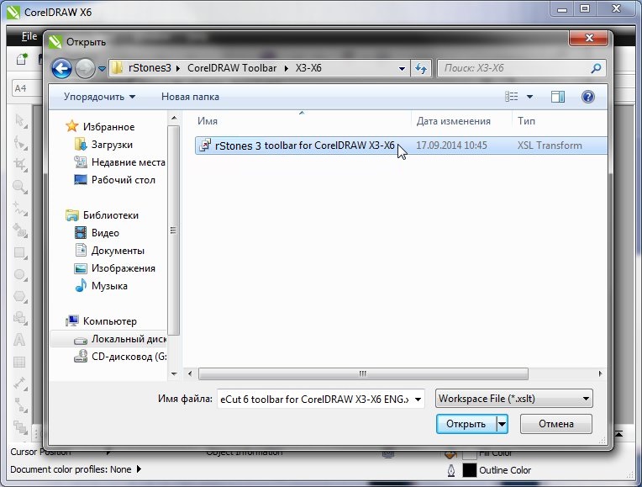The width and height of the screenshot is (642, 487).
Task: Select the Rectangle tool in CorelDRAW toolbox
Action: [19, 252]
